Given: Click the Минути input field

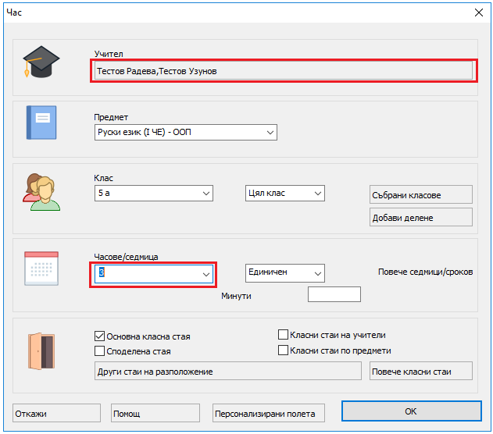Looking at the screenshot, I should 334,294.
